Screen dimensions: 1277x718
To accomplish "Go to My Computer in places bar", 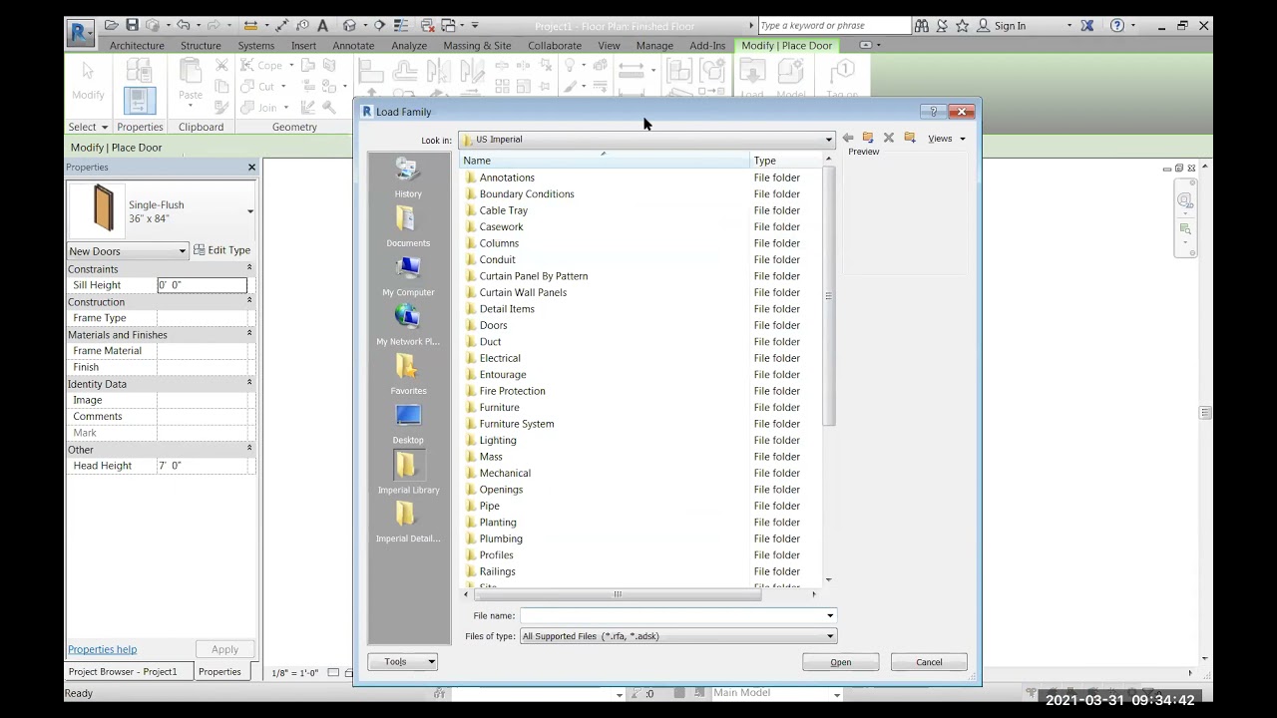I will [x=408, y=276].
